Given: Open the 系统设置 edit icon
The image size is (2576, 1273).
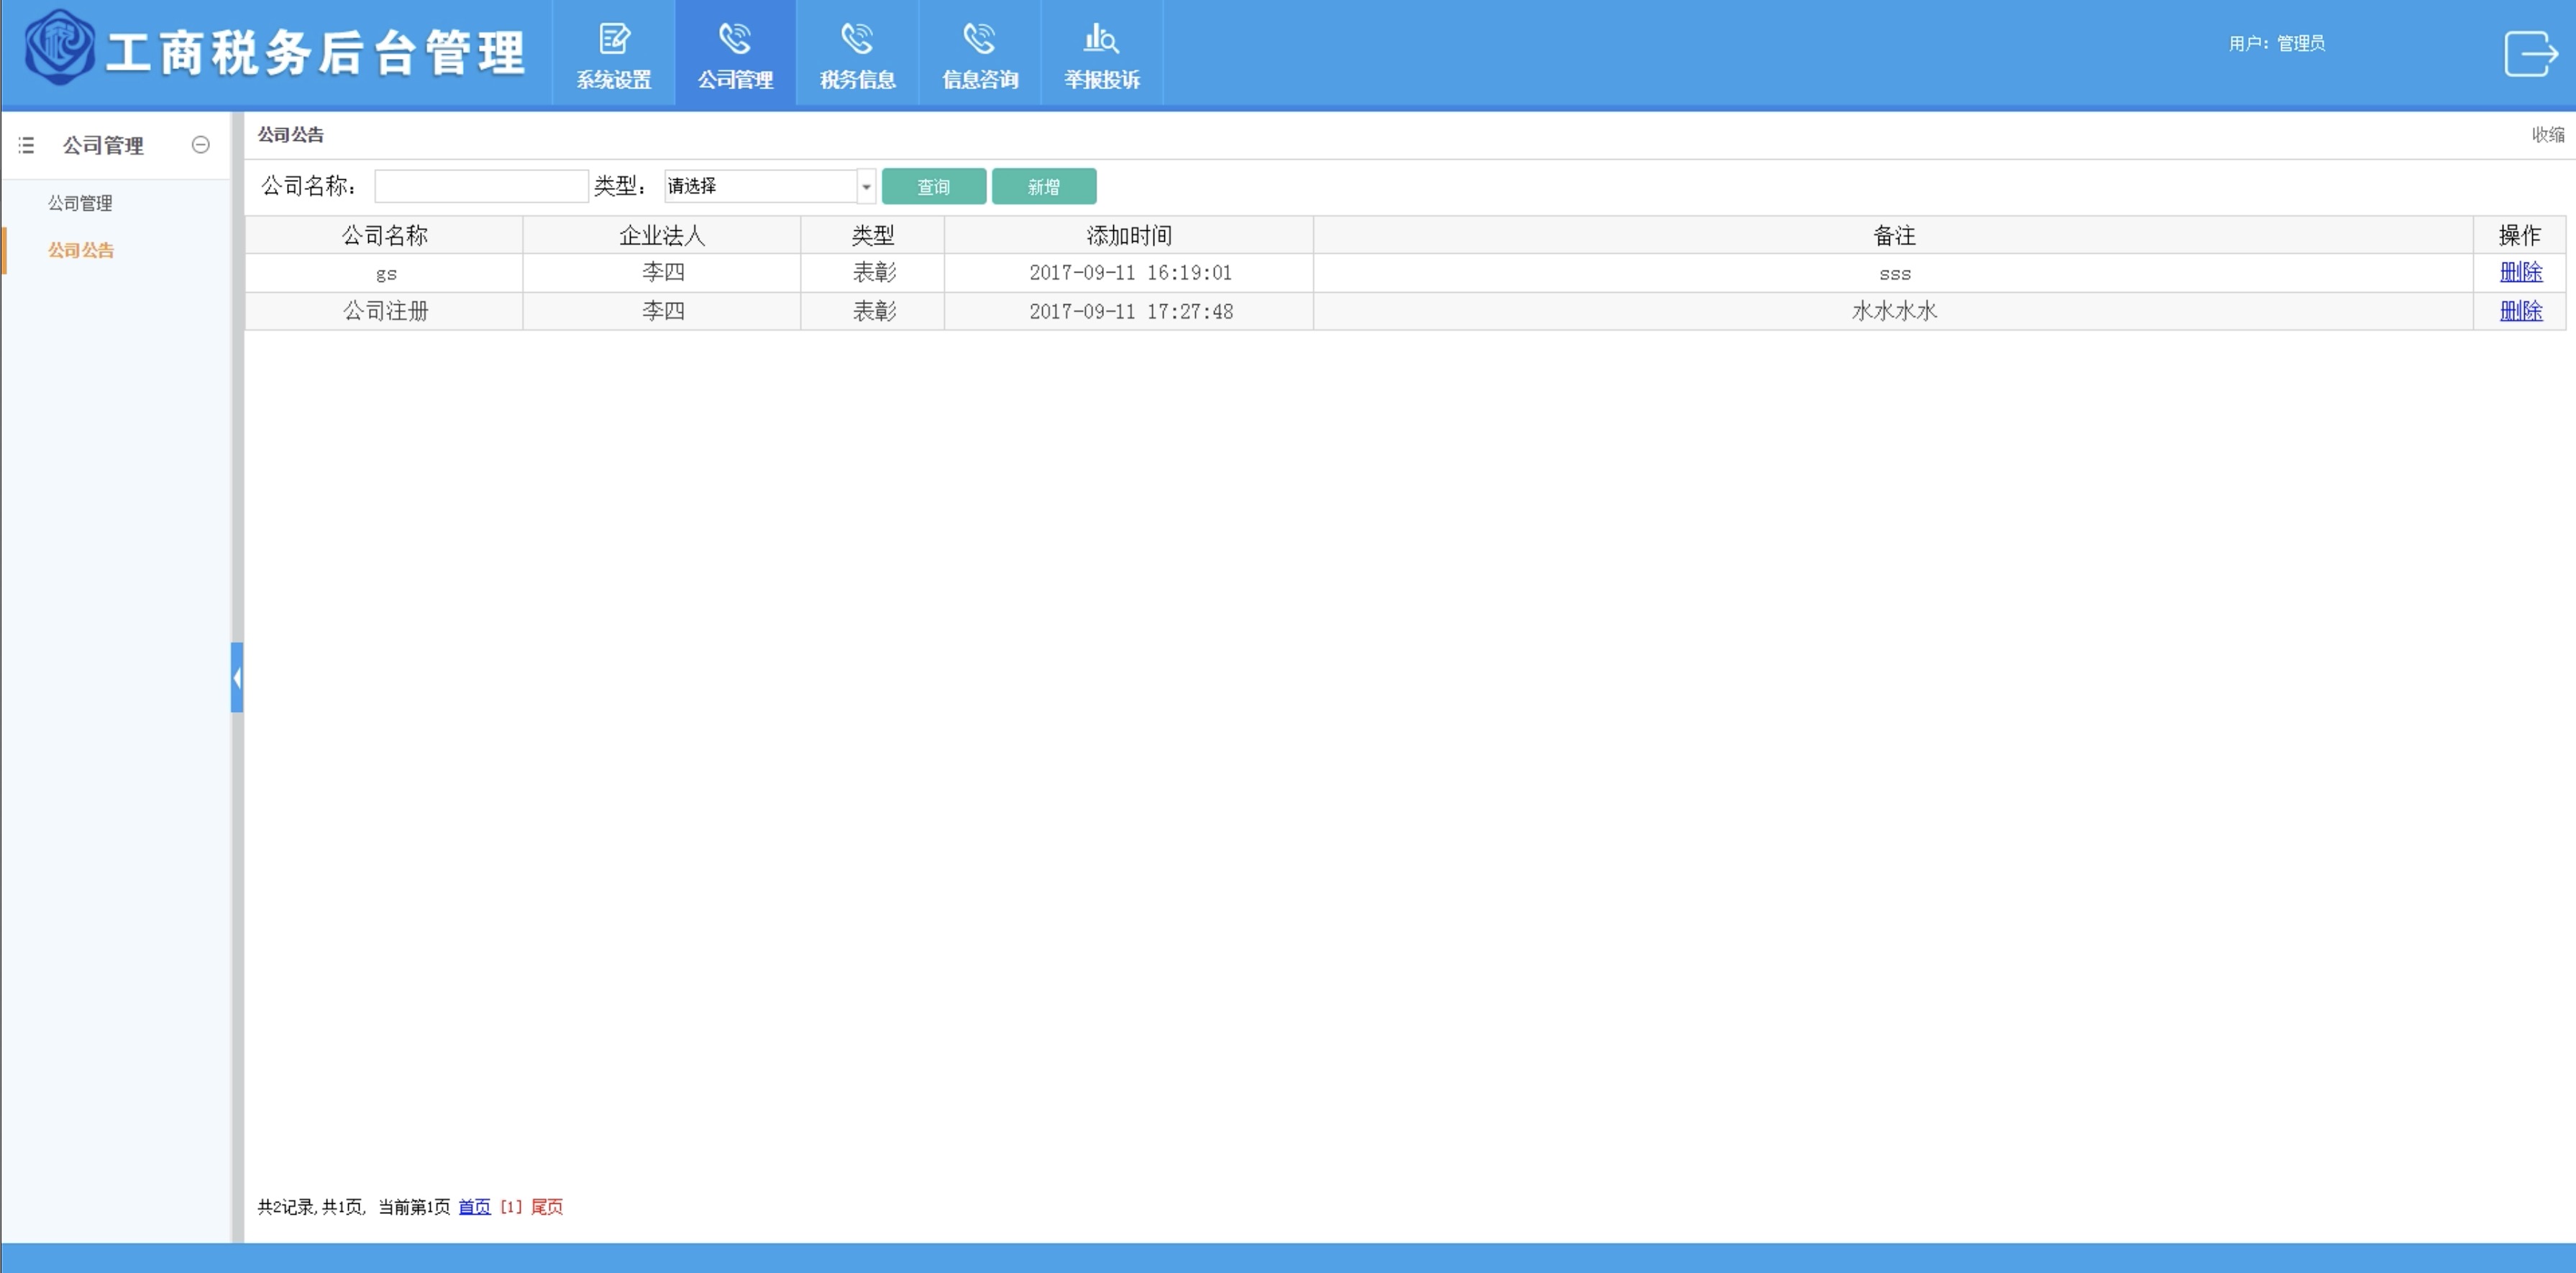Looking at the screenshot, I should (613, 40).
